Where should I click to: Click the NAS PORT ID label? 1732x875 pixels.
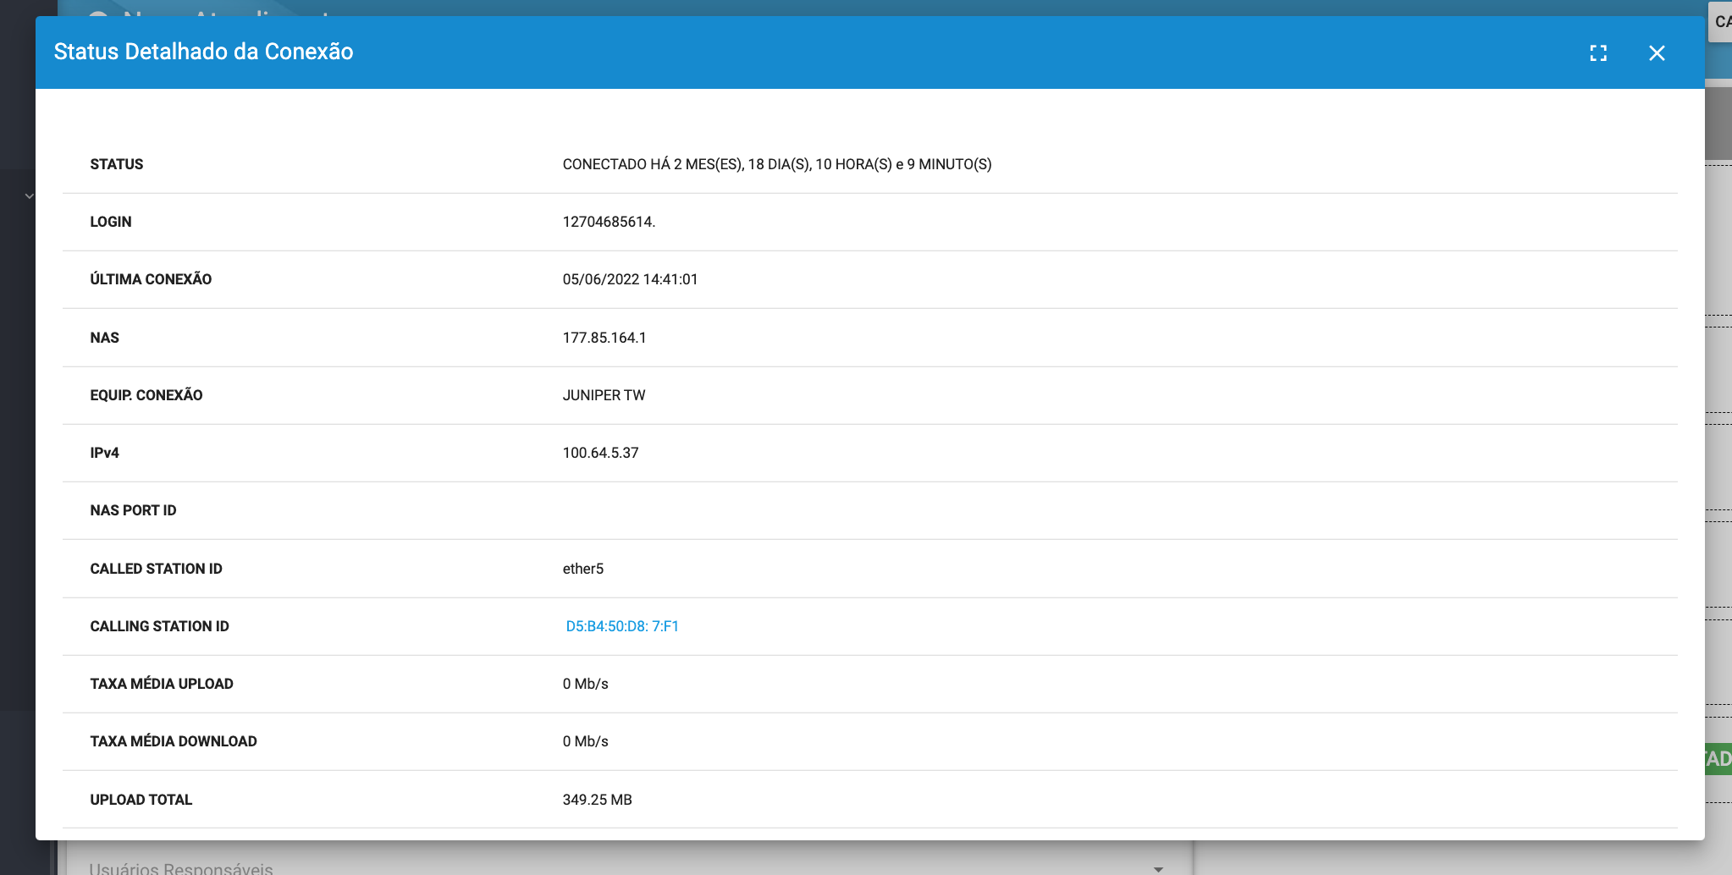[133, 510]
